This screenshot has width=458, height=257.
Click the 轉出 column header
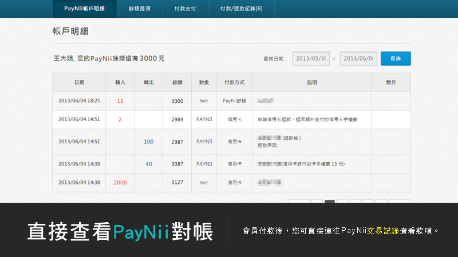coord(148,83)
